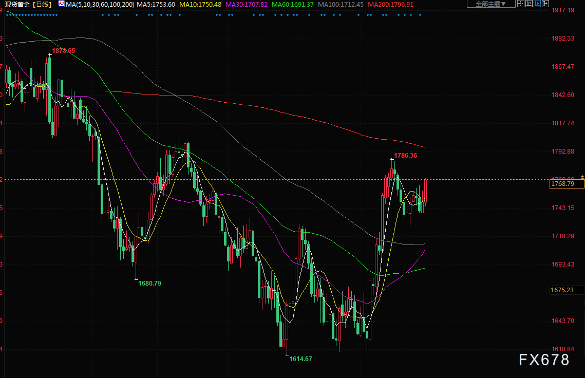Select the MA60:1691.37 legend
The height and width of the screenshot is (378, 585).
[x=293, y=5]
